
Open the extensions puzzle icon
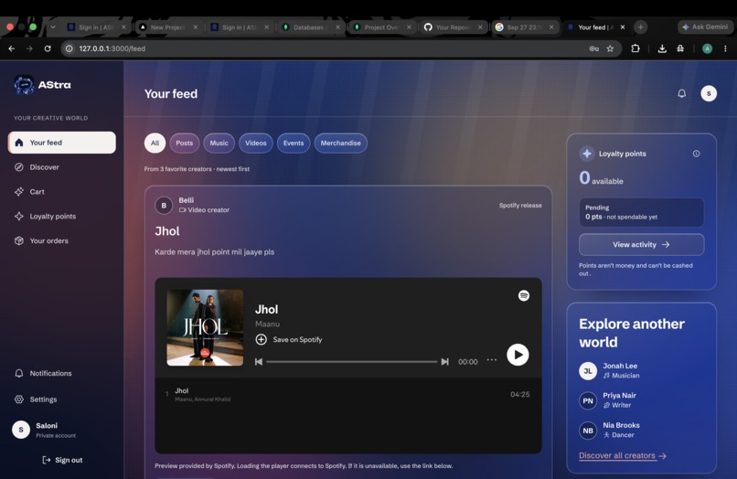[x=635, y=48]
